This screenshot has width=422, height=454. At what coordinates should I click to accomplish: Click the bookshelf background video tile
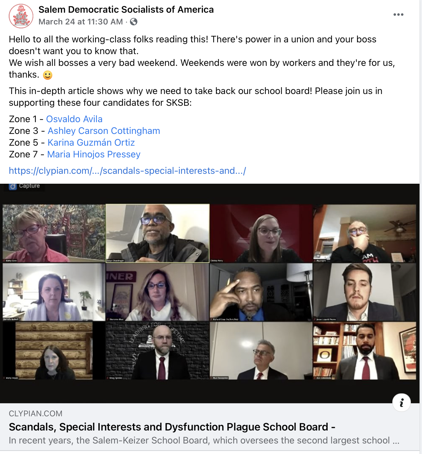coord(364,351)
